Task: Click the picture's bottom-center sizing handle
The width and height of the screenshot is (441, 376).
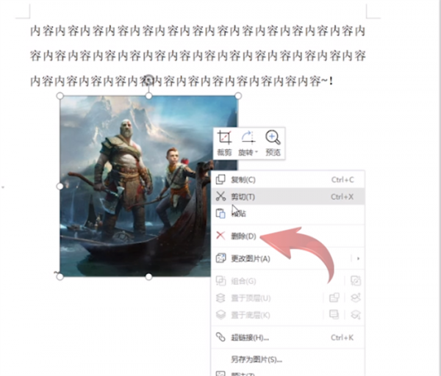Action: coord(148,277)
